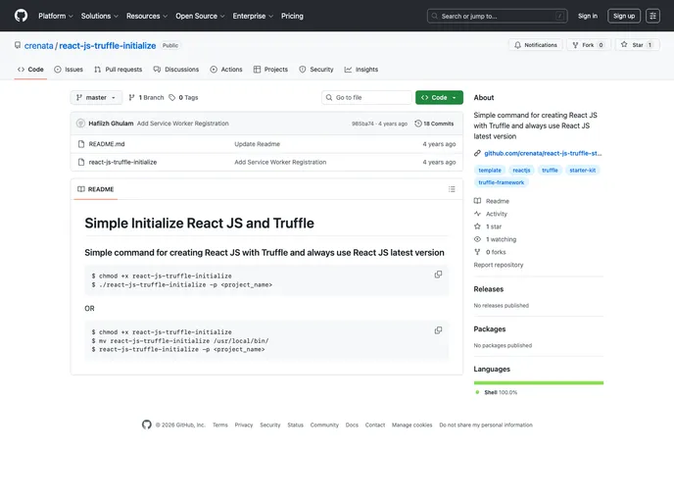The height and width of the screenshot is (502, 674).
Task: Open the Pull requests tab
Action: coord(119,70)
